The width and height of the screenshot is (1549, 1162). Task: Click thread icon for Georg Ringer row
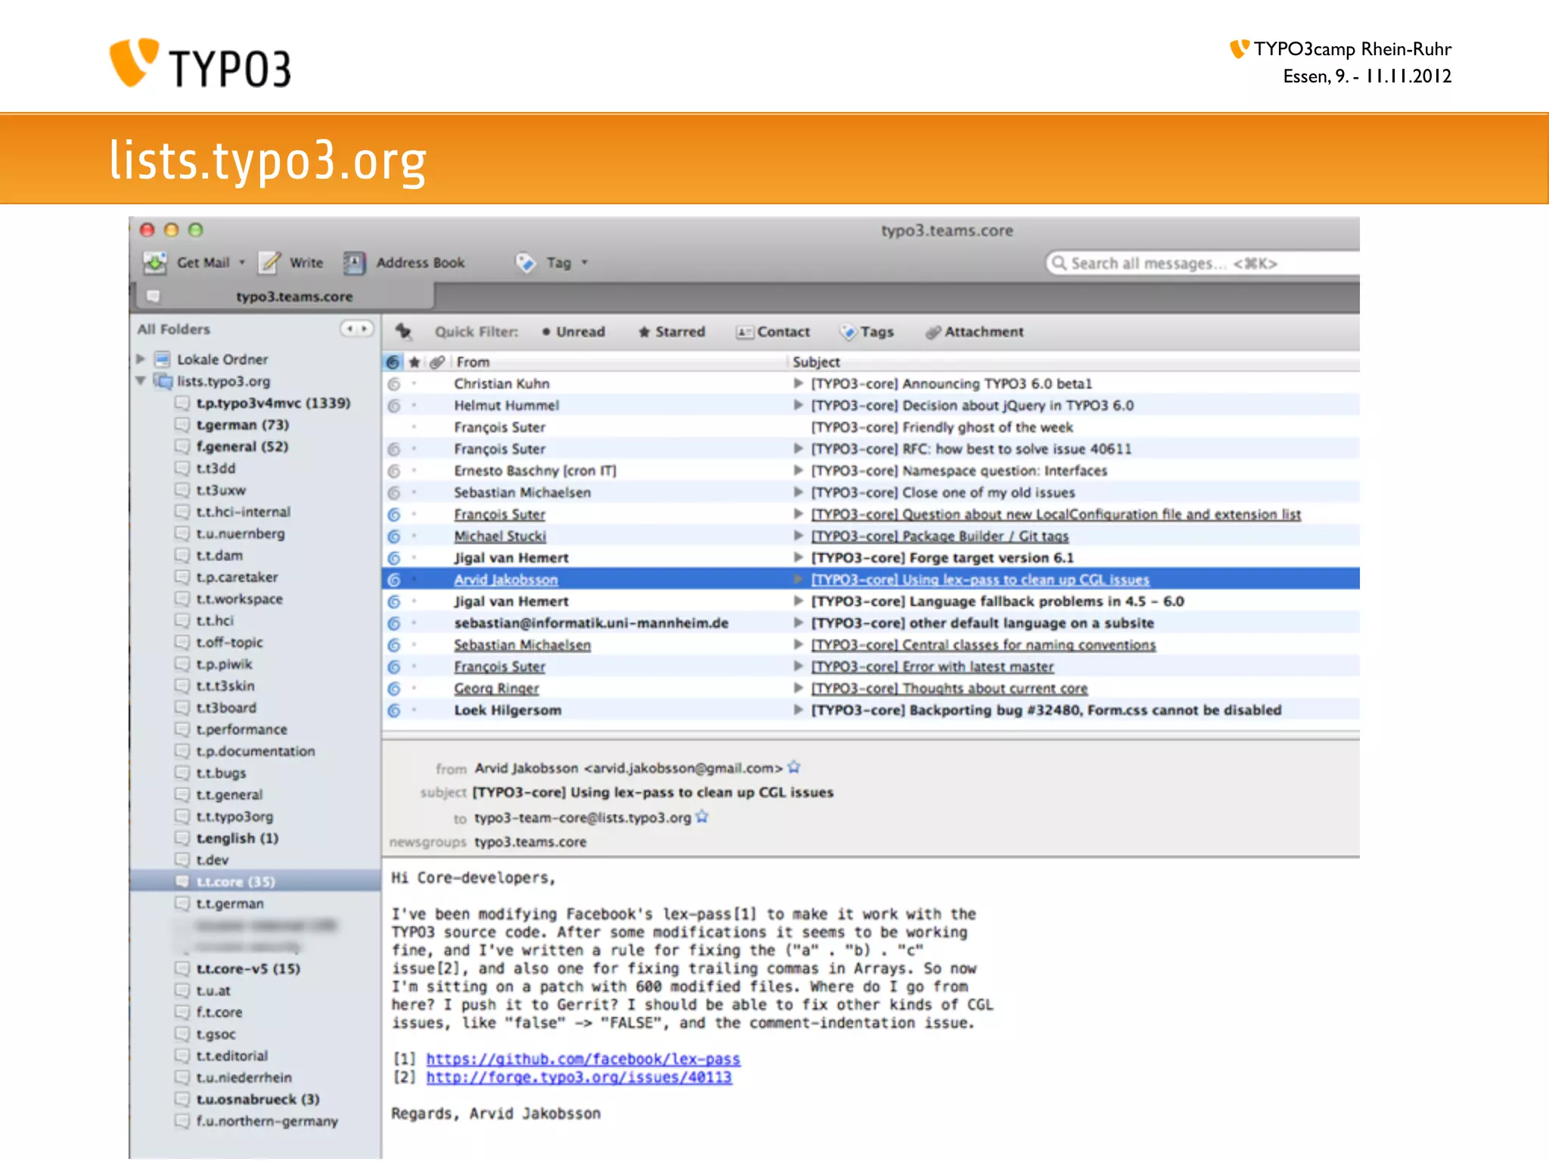(x=394, y=689)
